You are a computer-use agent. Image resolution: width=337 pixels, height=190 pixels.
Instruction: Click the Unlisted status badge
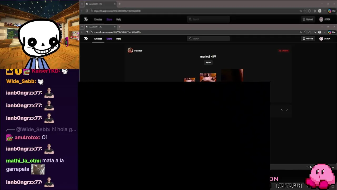tap(284, 51)
